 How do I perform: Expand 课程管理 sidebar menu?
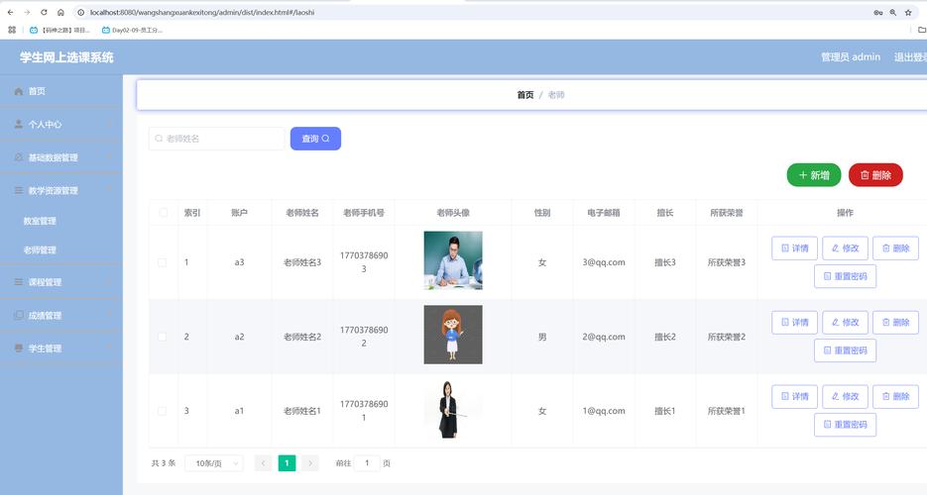61,282
